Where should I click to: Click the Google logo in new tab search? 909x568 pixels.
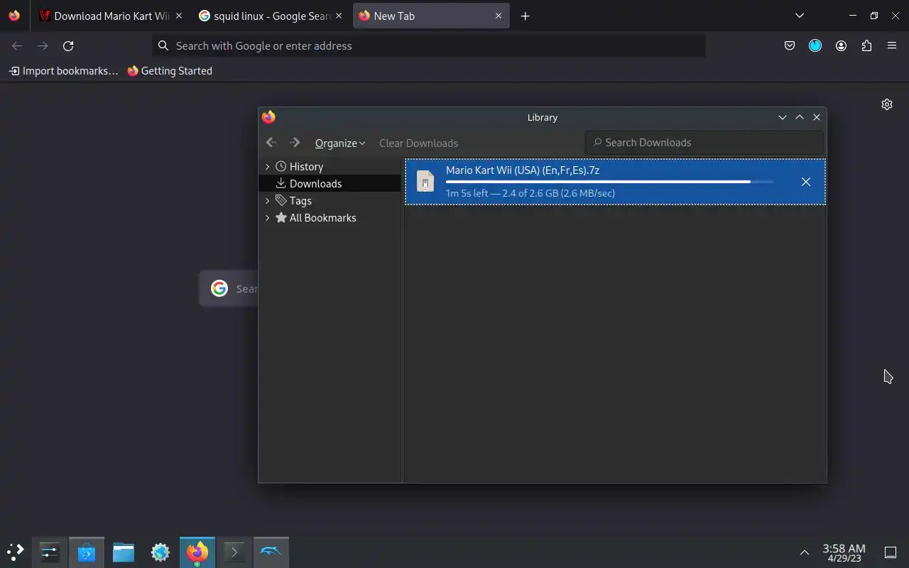[x=219, y=288]
